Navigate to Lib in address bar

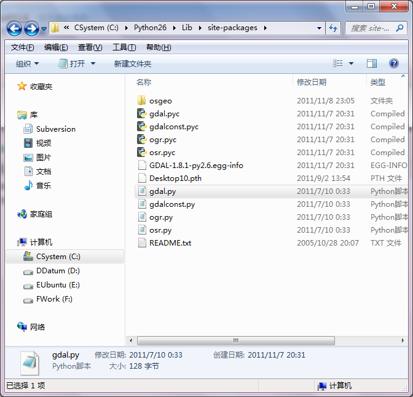coord(187,28)
